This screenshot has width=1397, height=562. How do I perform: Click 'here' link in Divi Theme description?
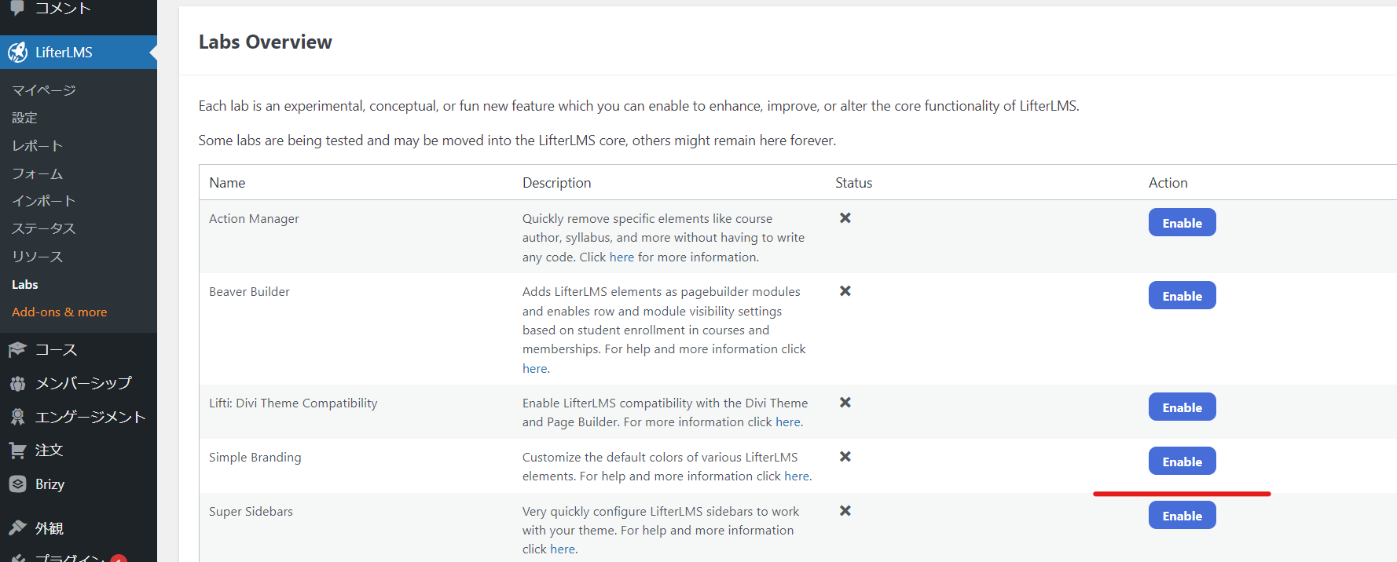click(x=787, y=421)
